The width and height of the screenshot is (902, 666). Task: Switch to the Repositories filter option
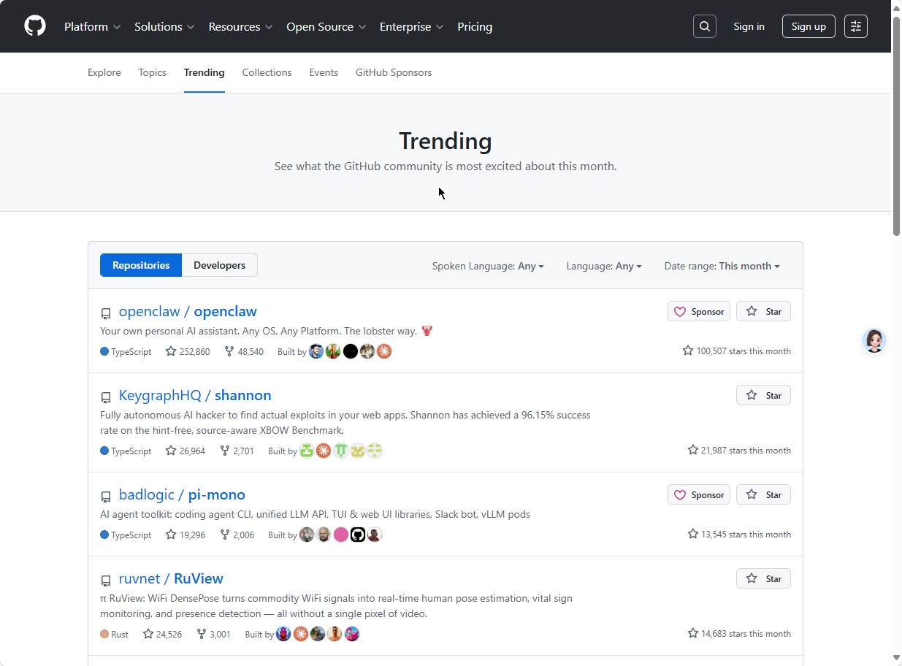[x=140, y=265]
